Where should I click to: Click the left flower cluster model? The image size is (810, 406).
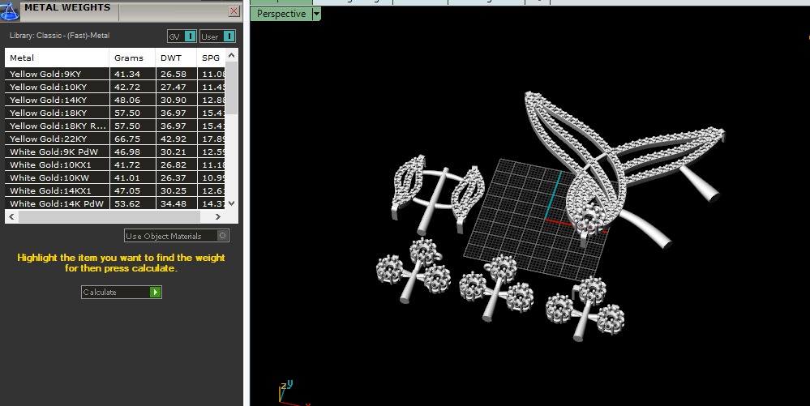point(414,271)
